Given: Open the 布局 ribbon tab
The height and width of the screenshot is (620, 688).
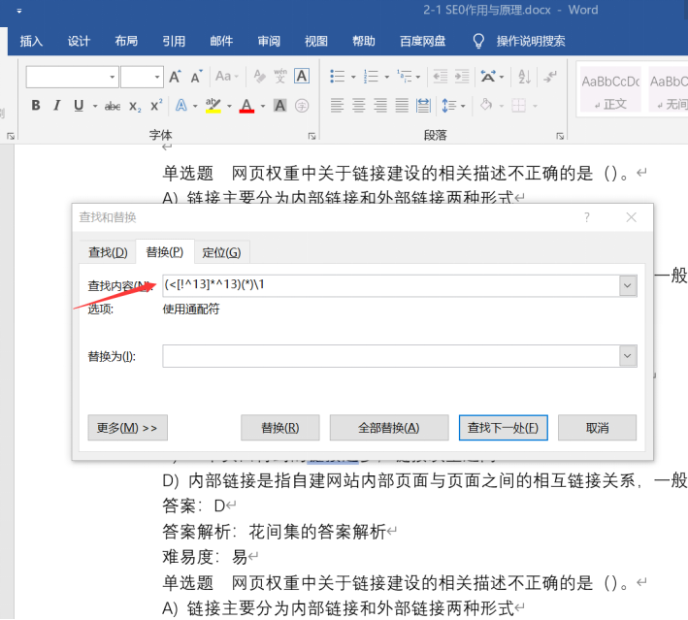Looking at the screenshot, I should 126,42.
